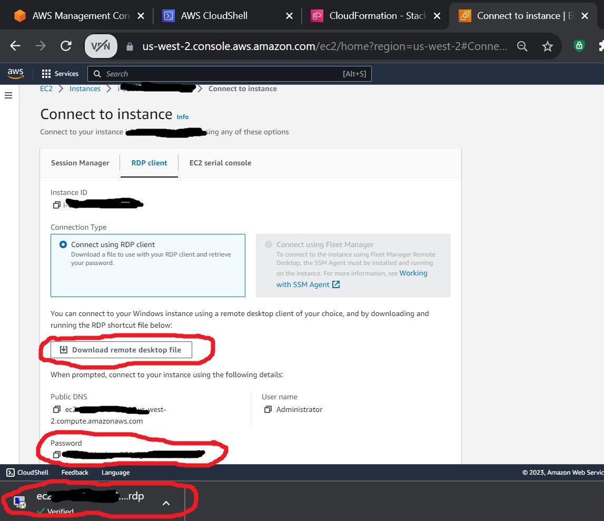Click the downloaded rdp file icon
This screenshot has height=521, width=604.
(x=19, y=502)
